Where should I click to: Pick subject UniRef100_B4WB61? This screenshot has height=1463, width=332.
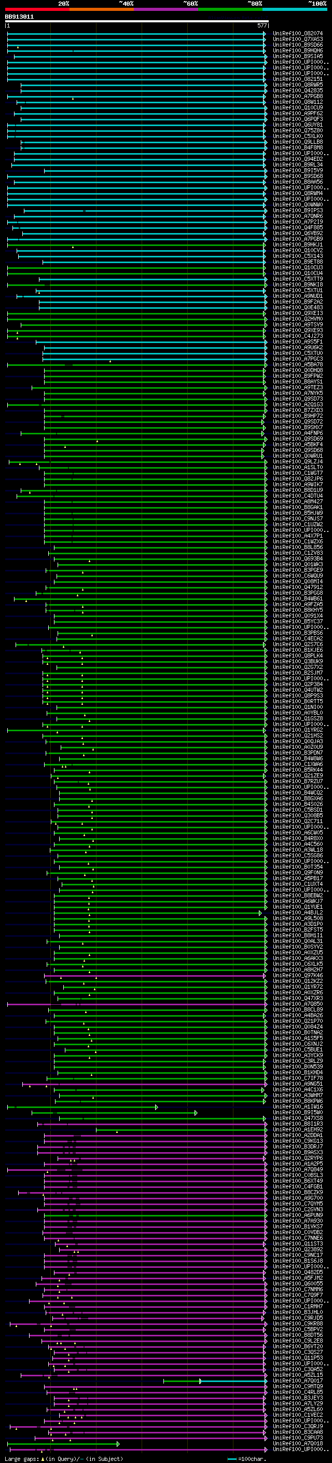298,598
